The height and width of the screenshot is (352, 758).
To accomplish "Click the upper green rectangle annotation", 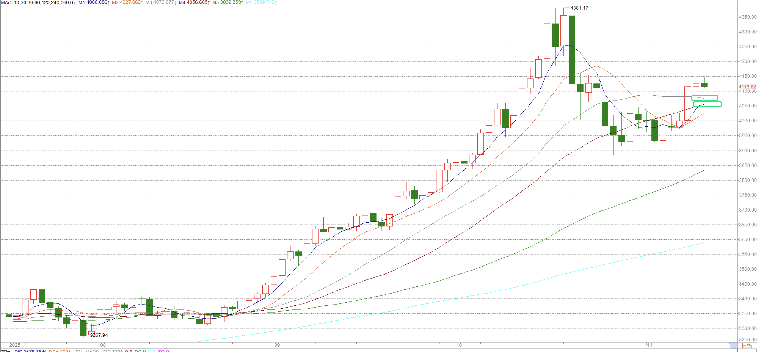I will point(704,98).
